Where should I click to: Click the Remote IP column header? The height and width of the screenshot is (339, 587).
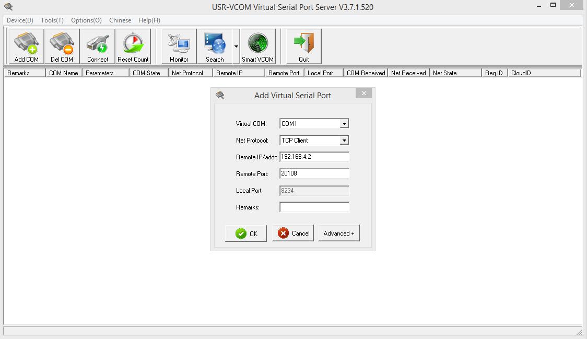pyautogui.click(x=239, y=73)
